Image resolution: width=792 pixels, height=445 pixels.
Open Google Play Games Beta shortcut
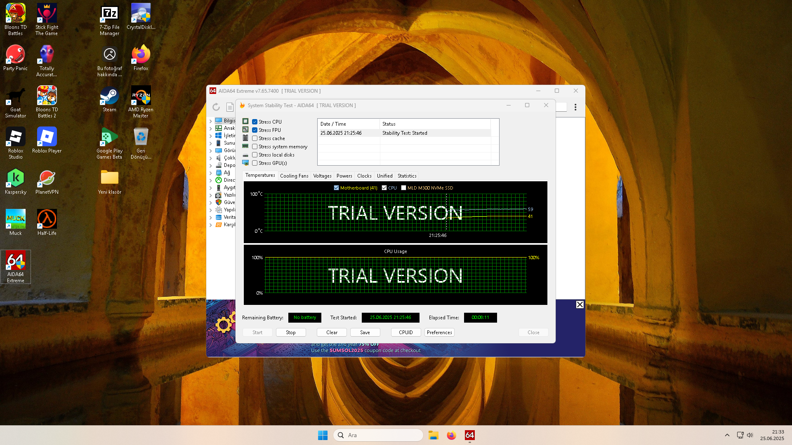tap(109, 143)
